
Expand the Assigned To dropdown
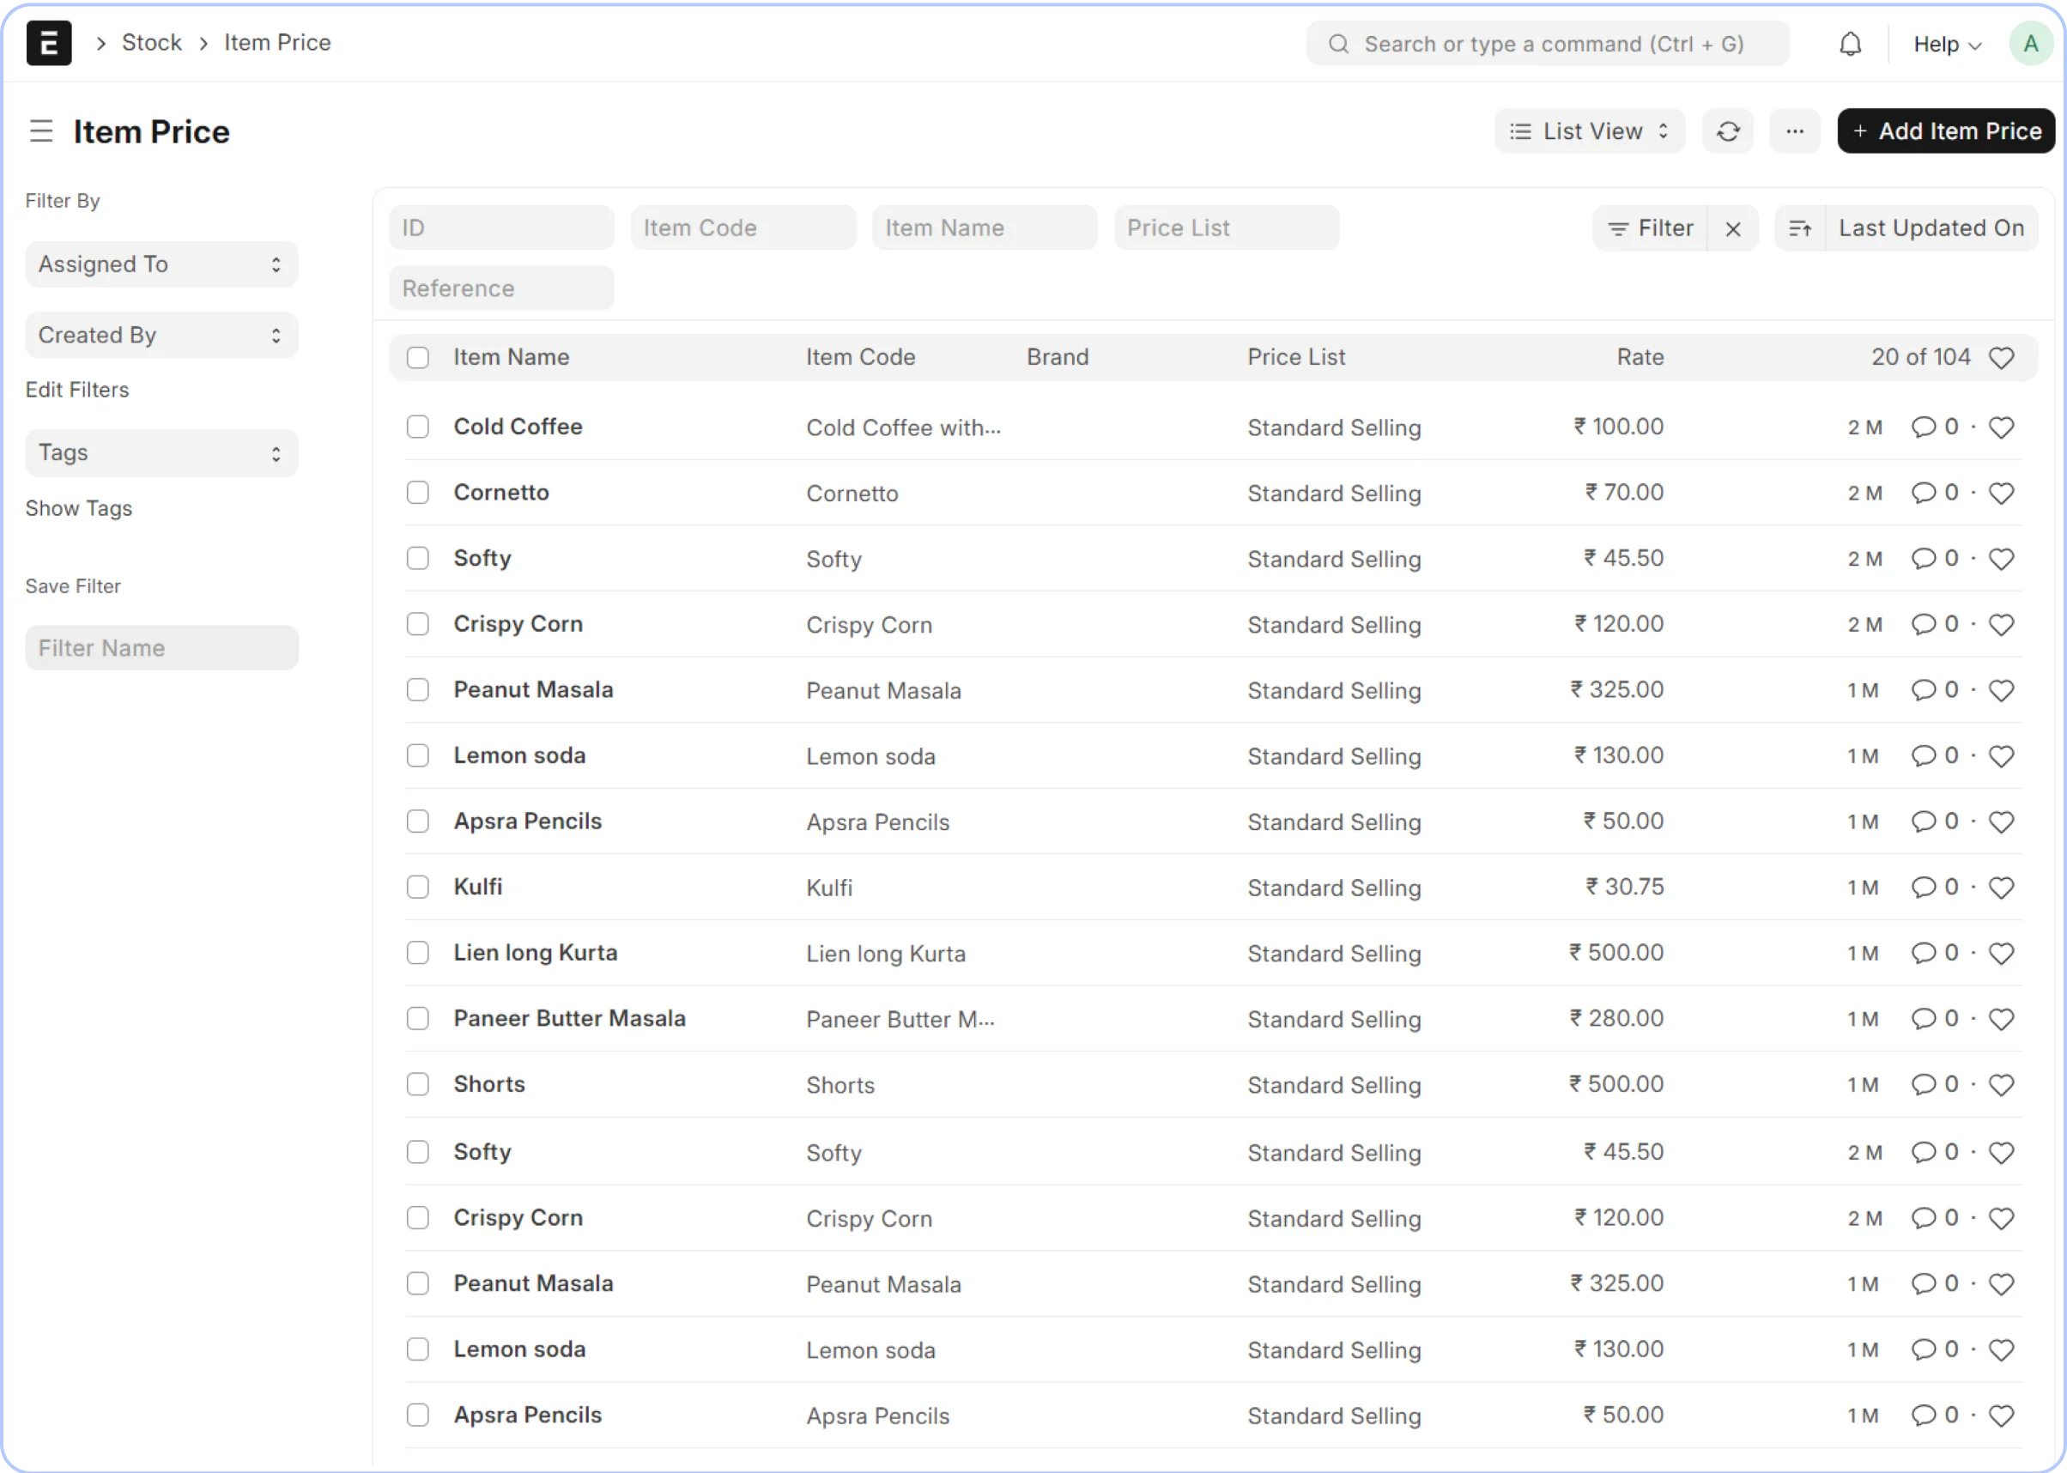[161, 264]
